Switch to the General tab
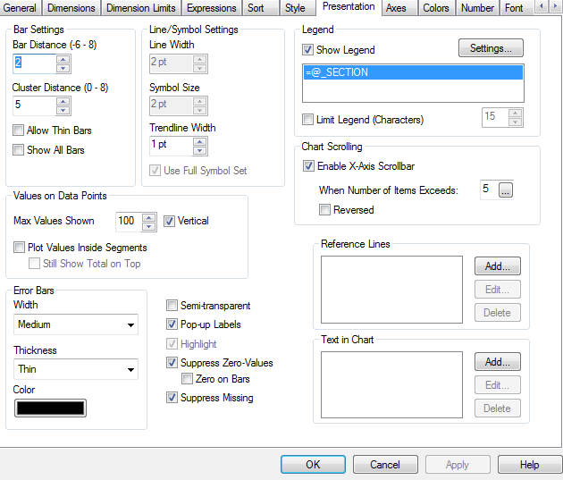This screenshot has width=563, height=480. [x=20, y=8]
